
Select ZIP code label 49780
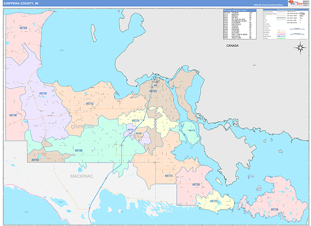tap(79, 151)
